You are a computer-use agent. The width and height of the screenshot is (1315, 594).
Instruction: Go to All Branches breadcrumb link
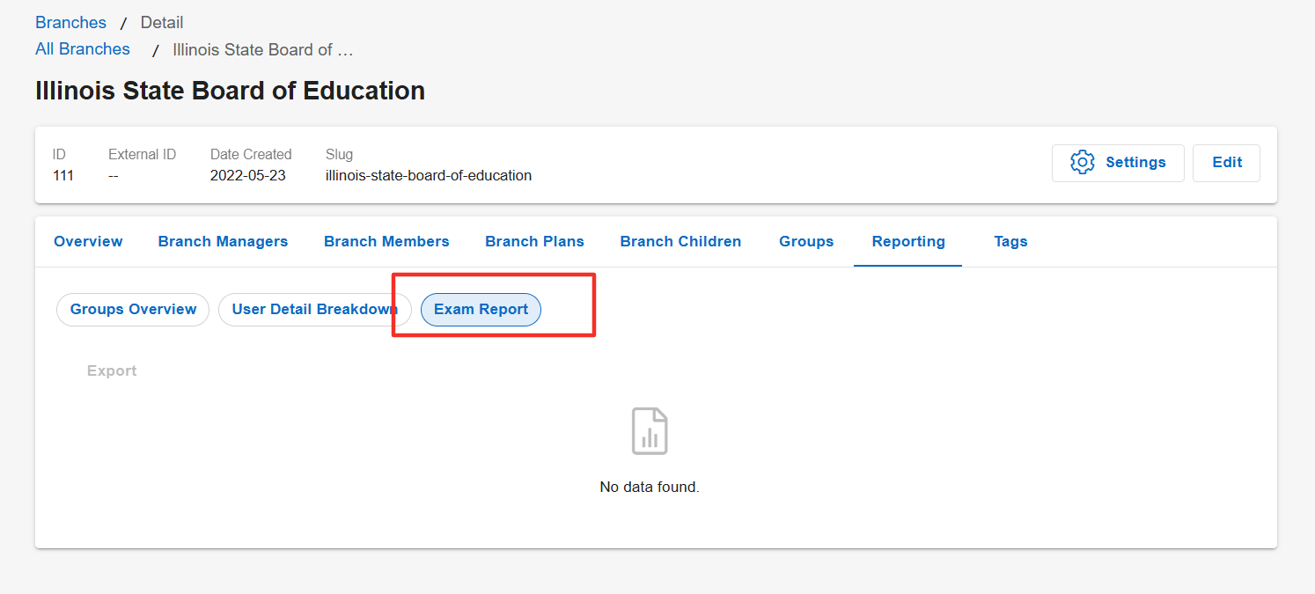pos(83,49)
